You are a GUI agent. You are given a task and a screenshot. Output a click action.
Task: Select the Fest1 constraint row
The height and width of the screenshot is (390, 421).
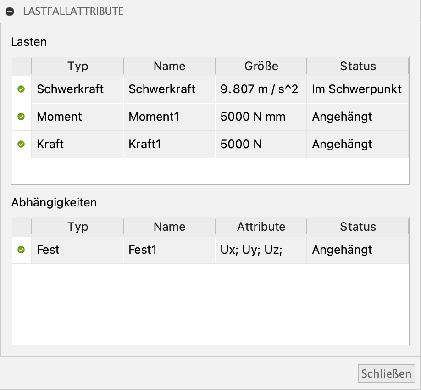pyautogui.click(x=210, y=250)
